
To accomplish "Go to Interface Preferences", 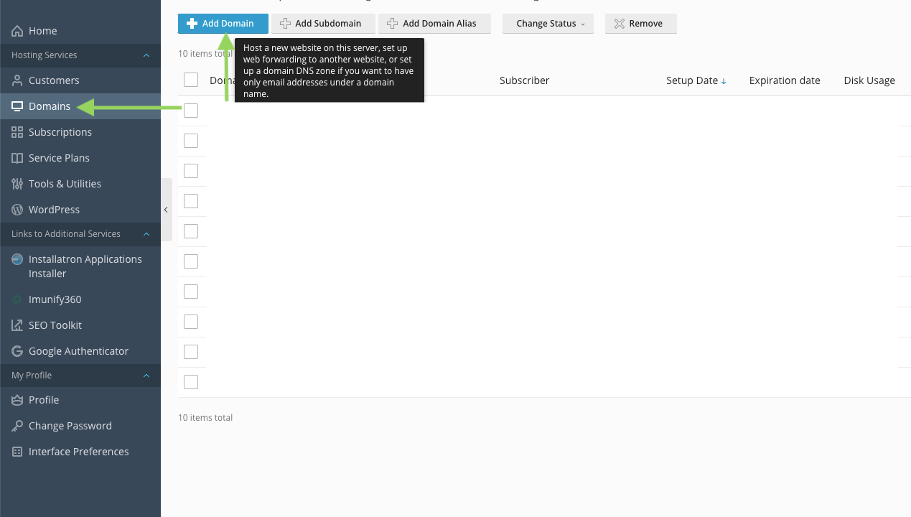I will 78,452.
